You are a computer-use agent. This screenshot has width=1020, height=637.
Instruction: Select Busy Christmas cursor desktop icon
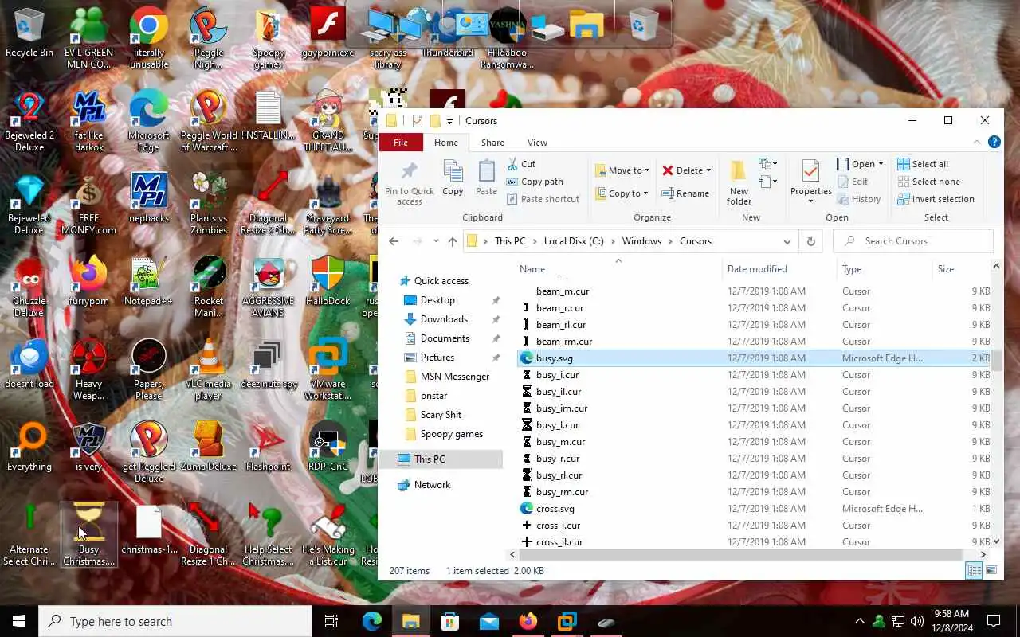89,534
